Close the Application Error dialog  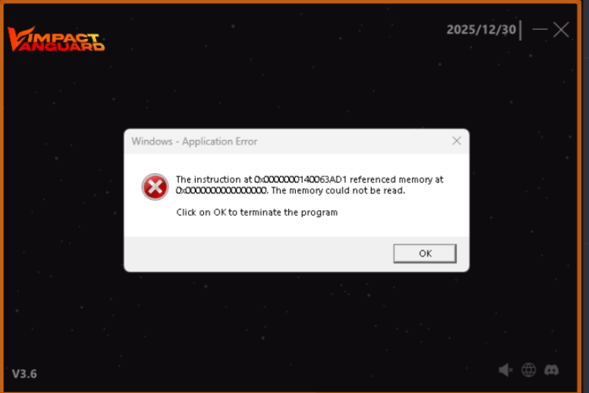click(457, 141)
